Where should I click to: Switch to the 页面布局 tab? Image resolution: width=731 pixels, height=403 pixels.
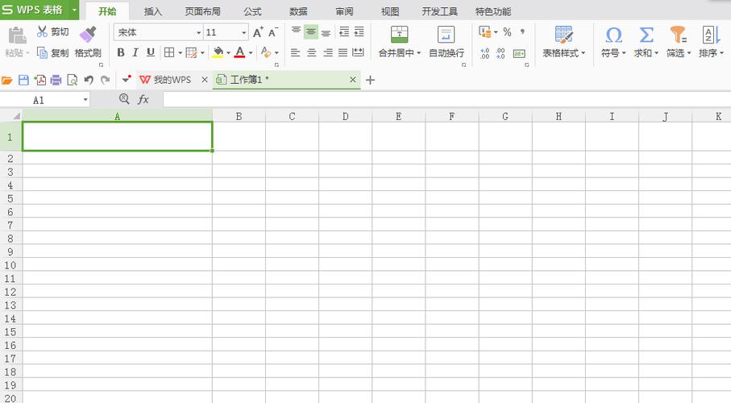(x=203, y=11)
